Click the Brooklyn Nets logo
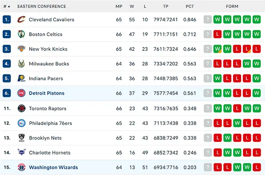 (x=22, y=138)
